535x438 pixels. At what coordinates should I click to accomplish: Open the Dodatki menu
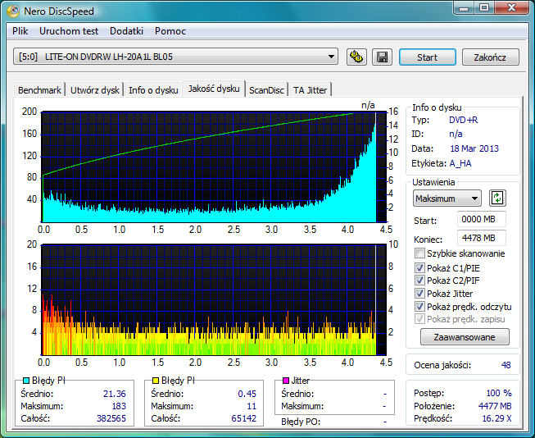point(126,31)
